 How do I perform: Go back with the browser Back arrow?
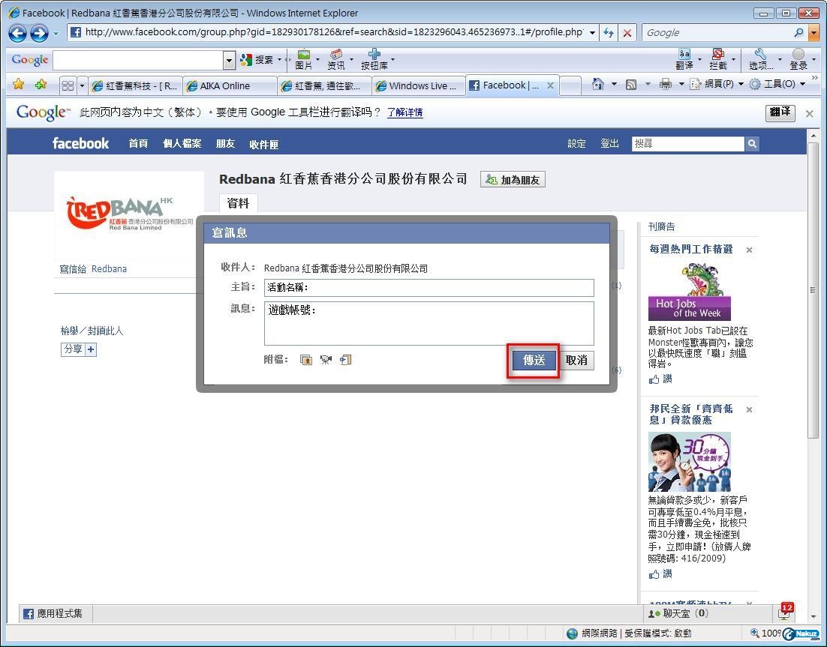(17, 34)
